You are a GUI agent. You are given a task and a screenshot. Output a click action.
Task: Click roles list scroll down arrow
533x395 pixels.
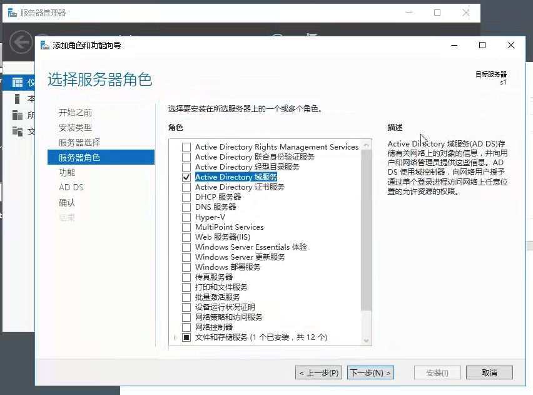(366, 340)
